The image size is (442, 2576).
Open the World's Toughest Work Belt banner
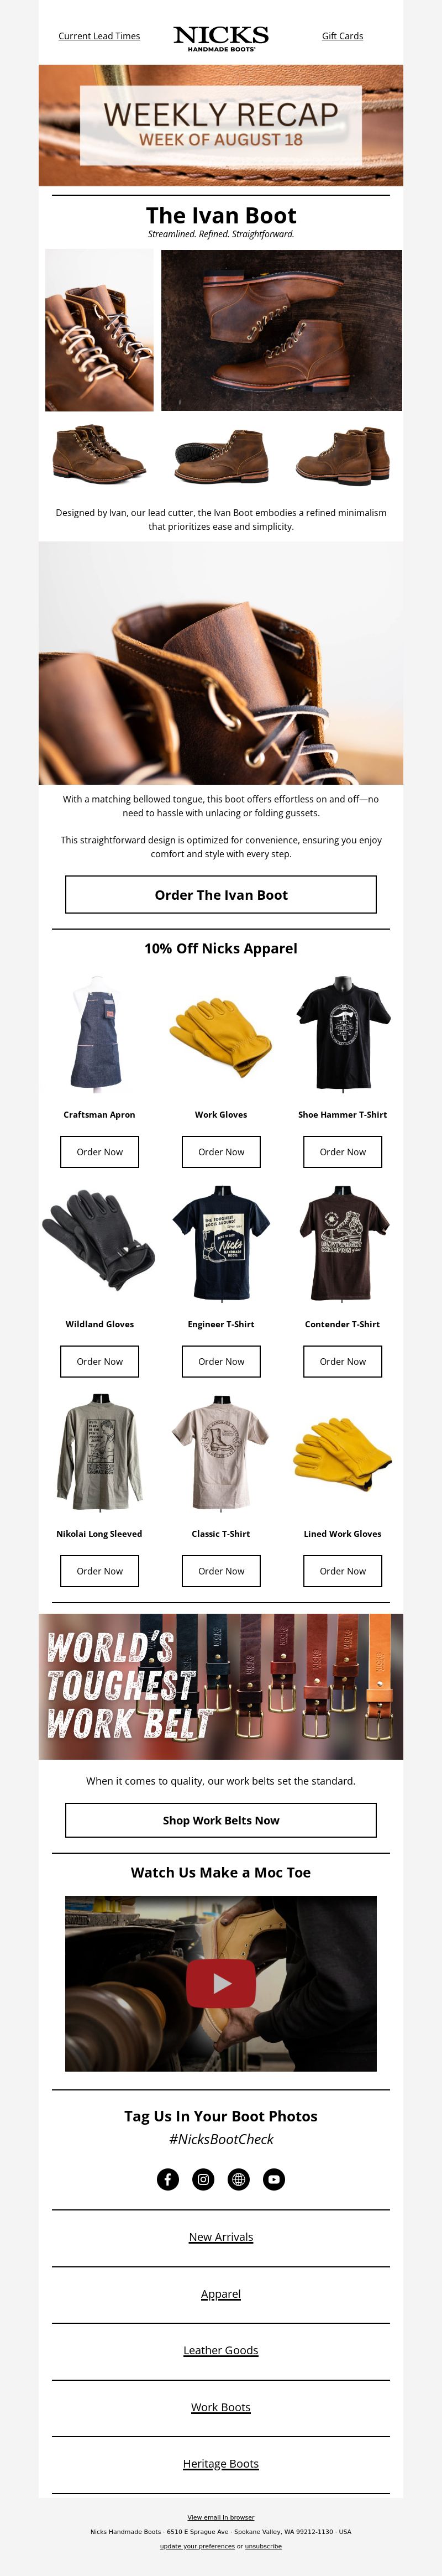(x=221, y=1686)
